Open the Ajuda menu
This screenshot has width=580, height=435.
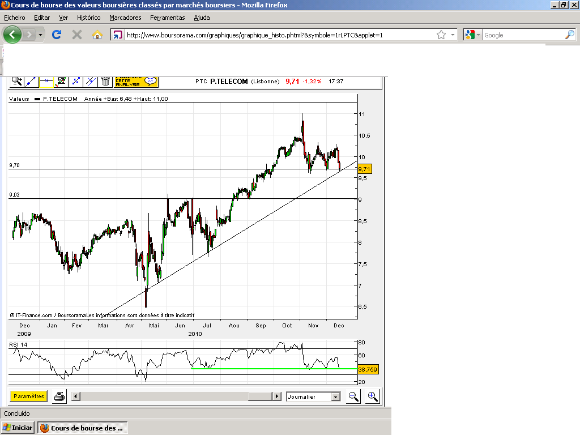tap(202, 18)
